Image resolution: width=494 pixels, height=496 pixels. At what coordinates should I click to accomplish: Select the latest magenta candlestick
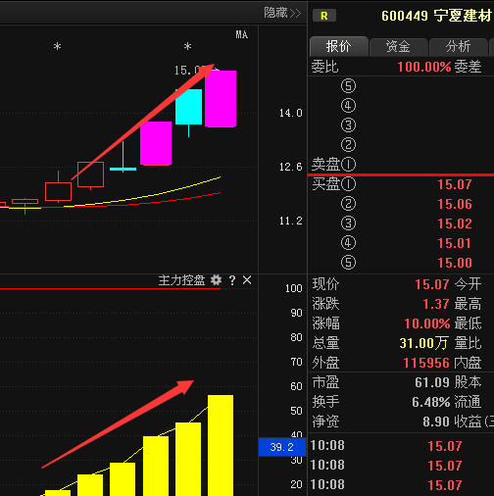click(221, 98)
